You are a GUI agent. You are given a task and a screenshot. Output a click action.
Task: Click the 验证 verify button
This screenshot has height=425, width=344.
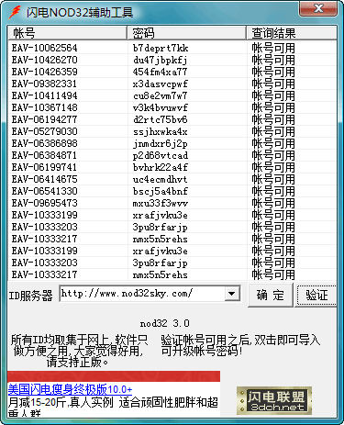pos(316,295)
